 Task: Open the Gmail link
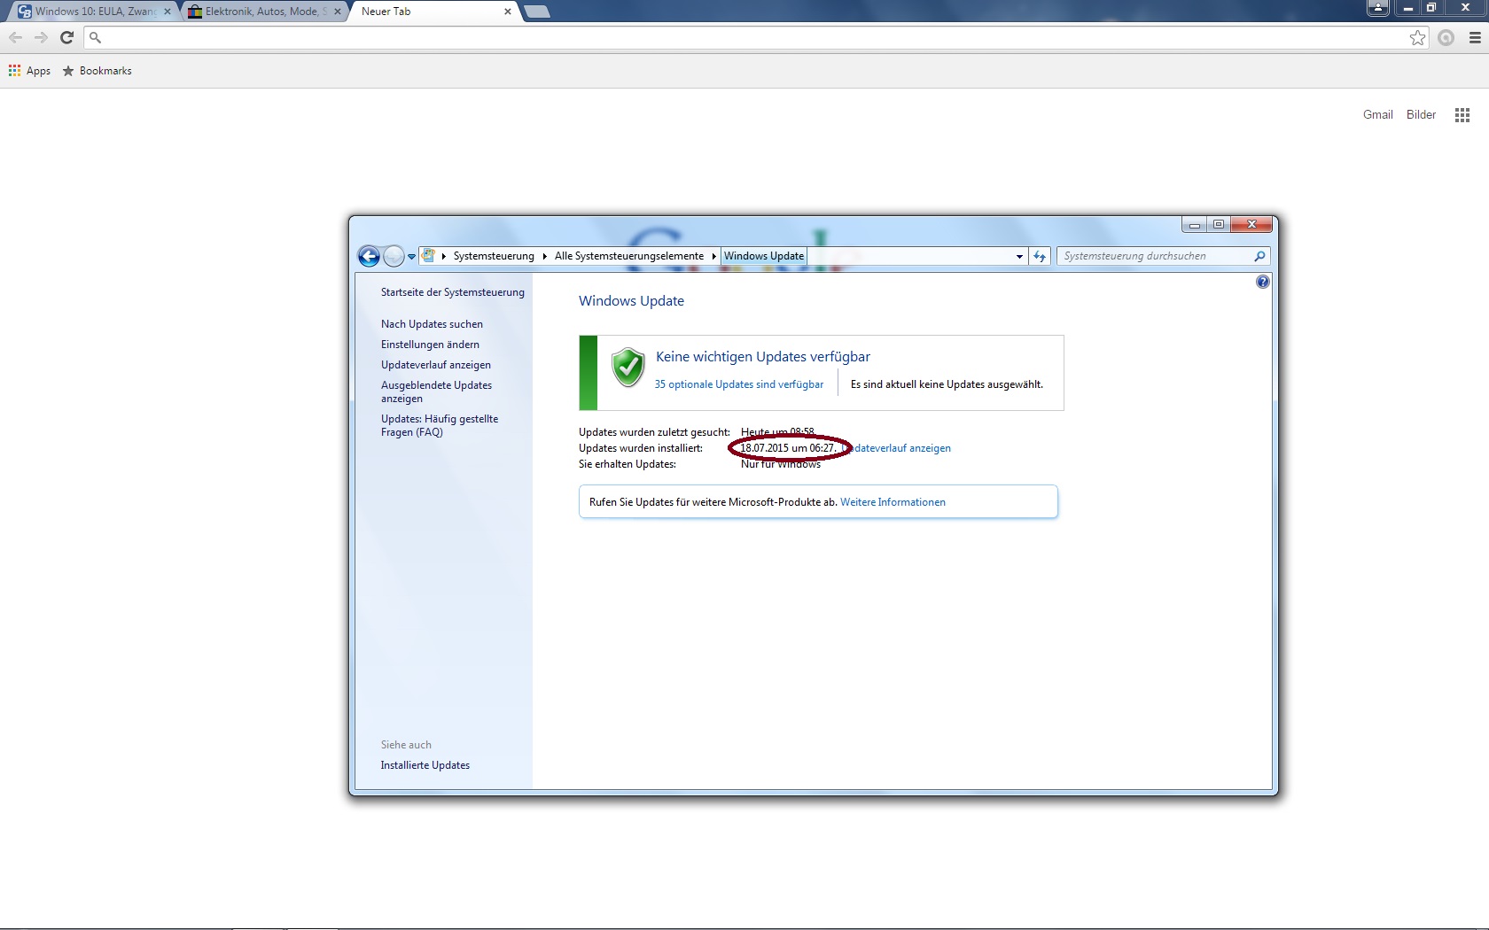[1377, 115]
